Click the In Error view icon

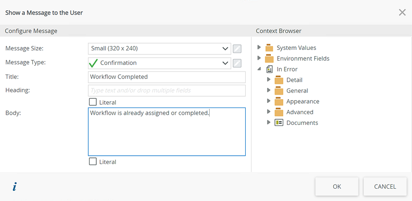point(269,69)
